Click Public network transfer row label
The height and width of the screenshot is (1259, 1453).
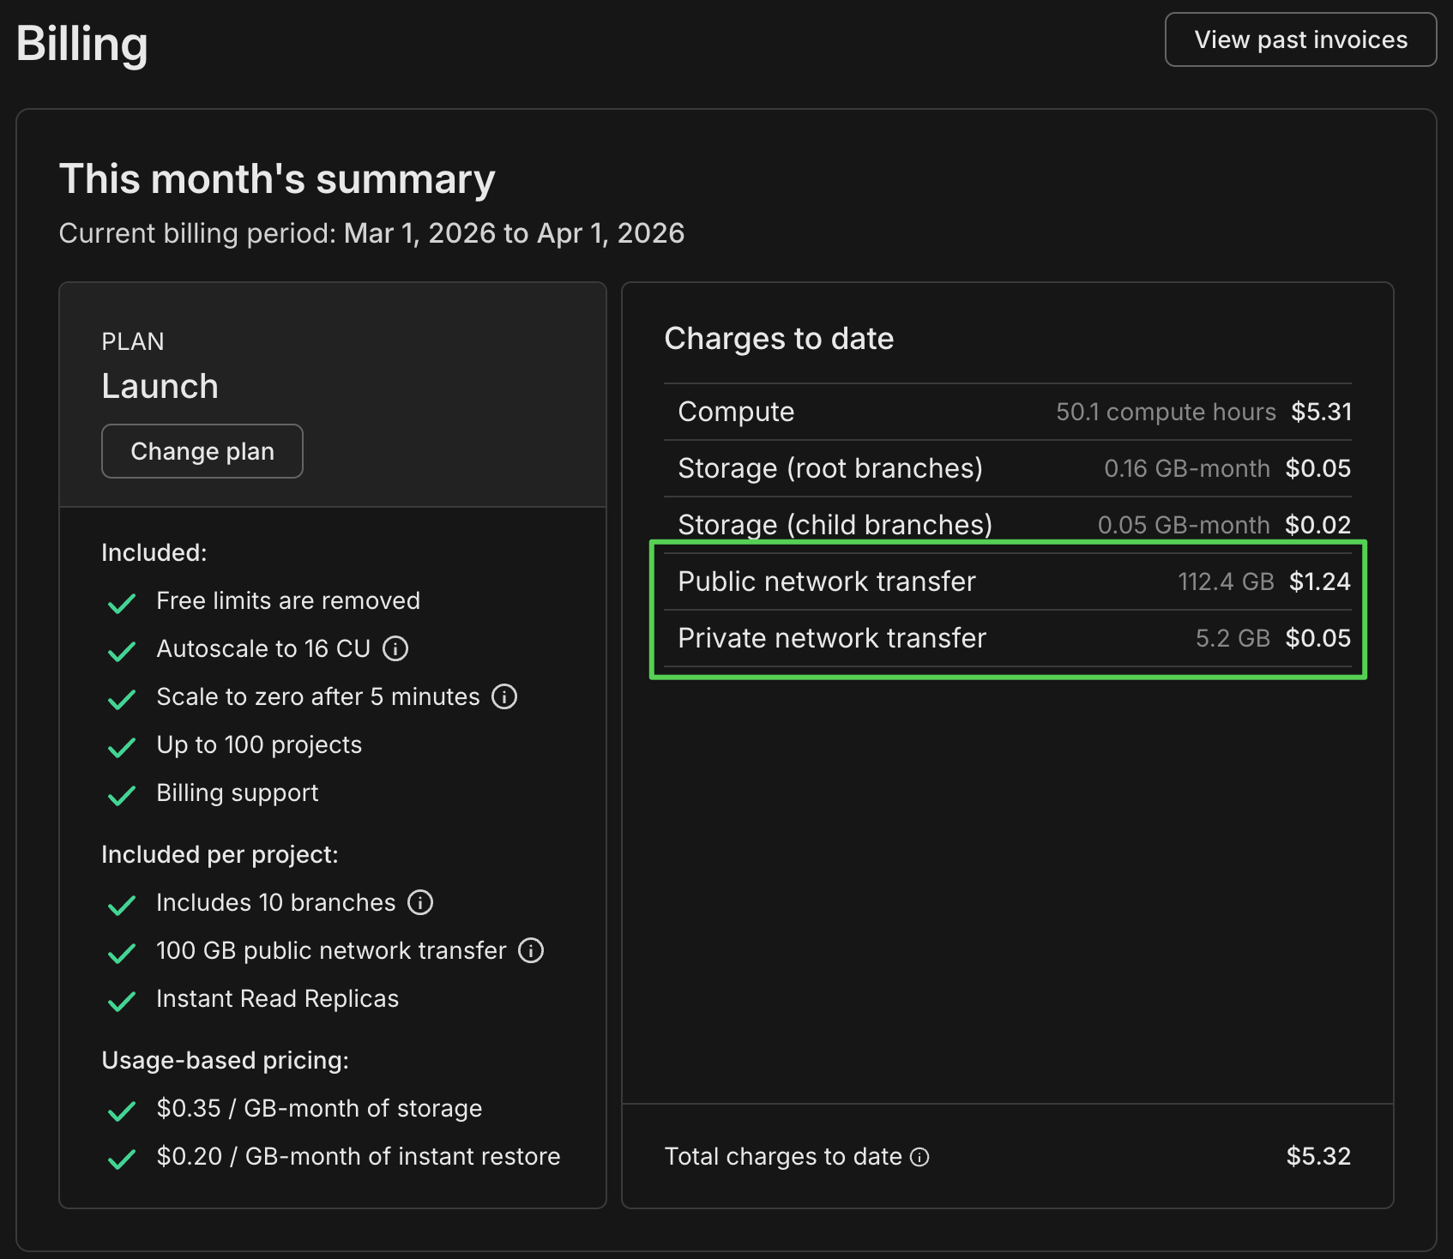pos(827,581)
